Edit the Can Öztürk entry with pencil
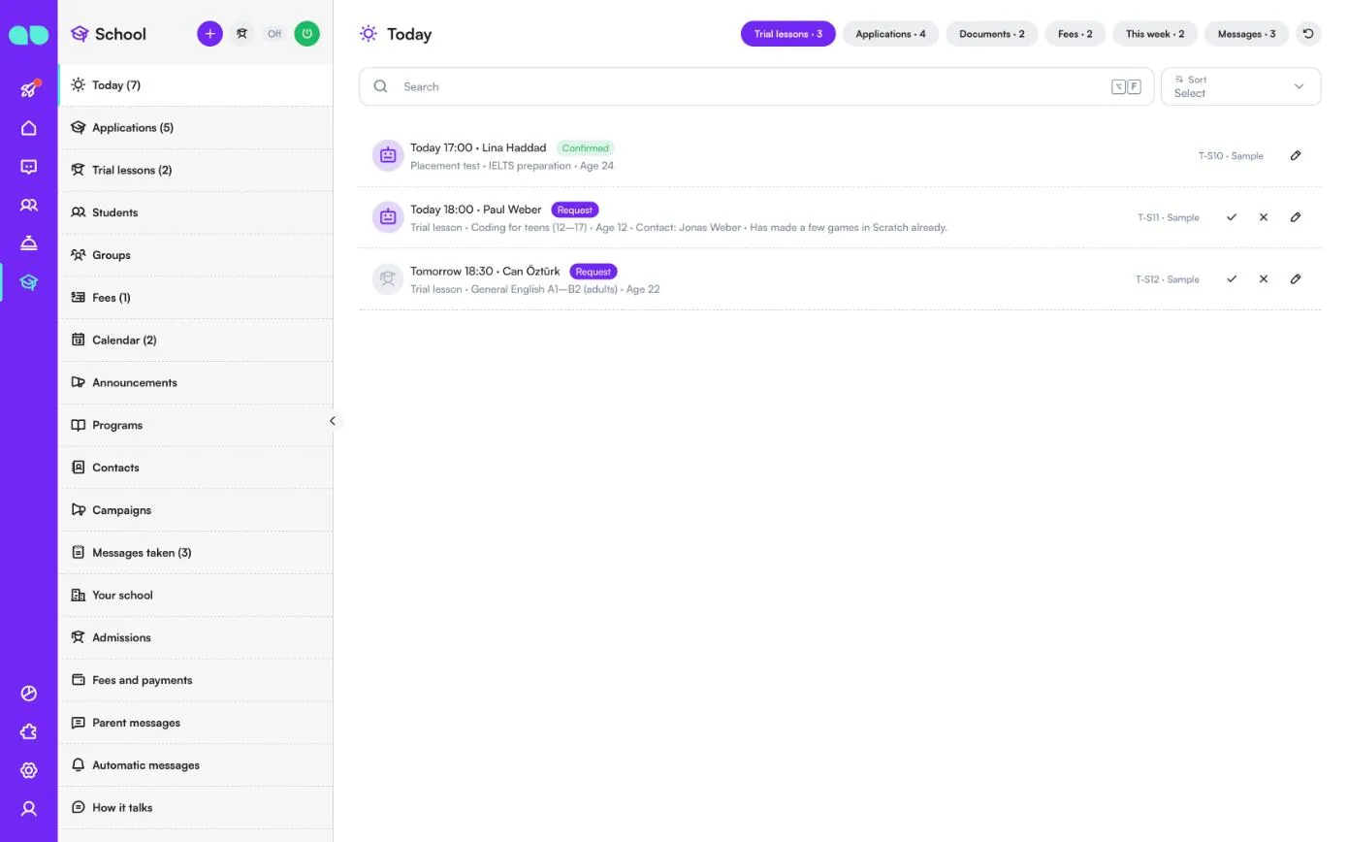 (x=1296, y=279)
